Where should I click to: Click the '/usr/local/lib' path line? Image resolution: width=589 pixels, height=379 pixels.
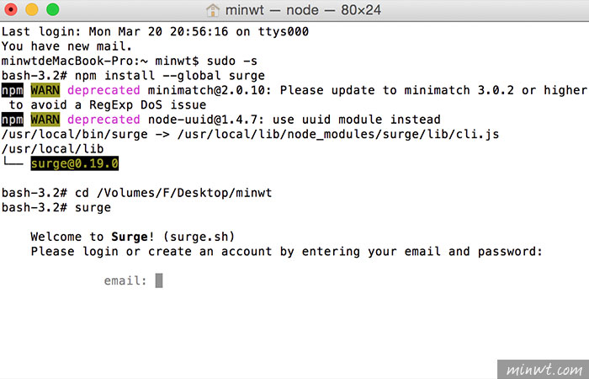(x=52, y=149)
